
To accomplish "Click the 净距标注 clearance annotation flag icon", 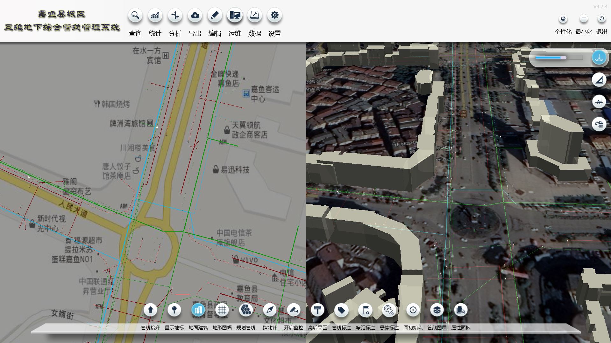I will [365, 310].
